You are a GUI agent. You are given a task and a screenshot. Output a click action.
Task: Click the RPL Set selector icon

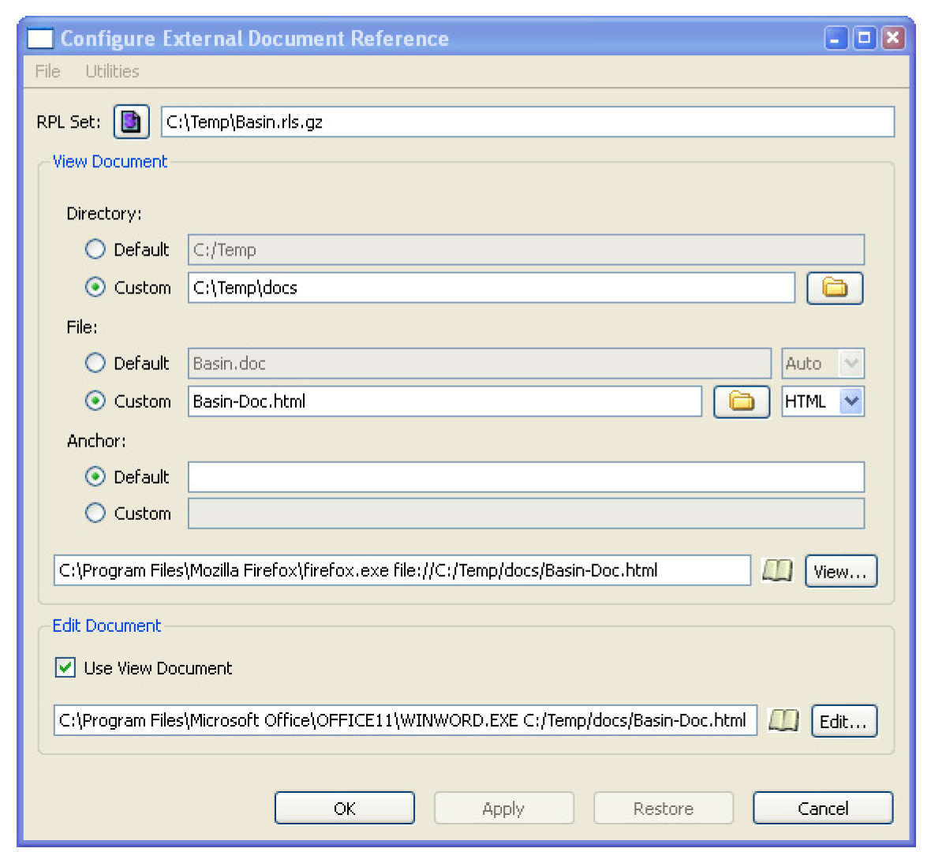(131, 122)
